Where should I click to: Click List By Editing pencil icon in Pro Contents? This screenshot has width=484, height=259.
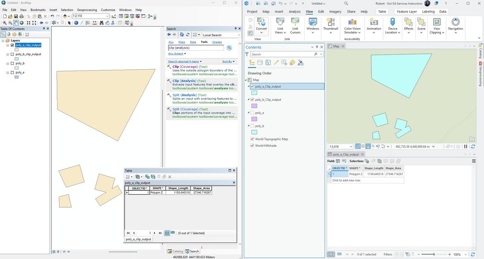276,62
